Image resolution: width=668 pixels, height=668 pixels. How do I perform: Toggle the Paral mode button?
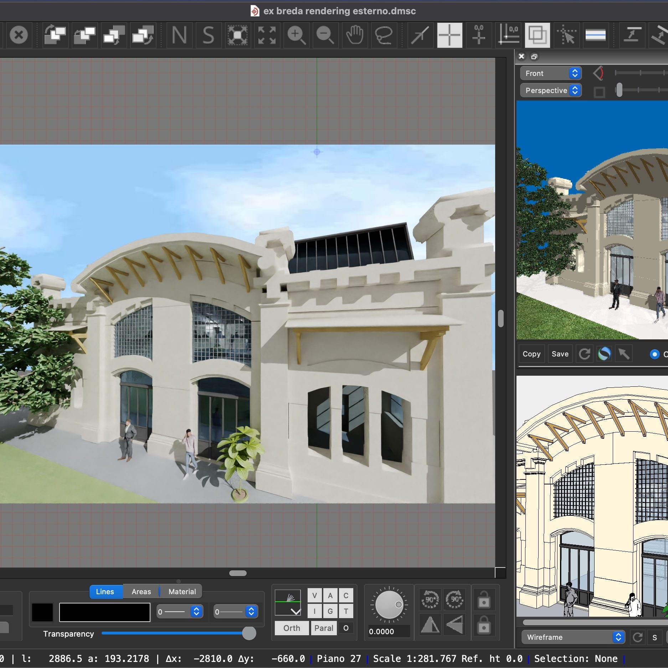[323, 628]
